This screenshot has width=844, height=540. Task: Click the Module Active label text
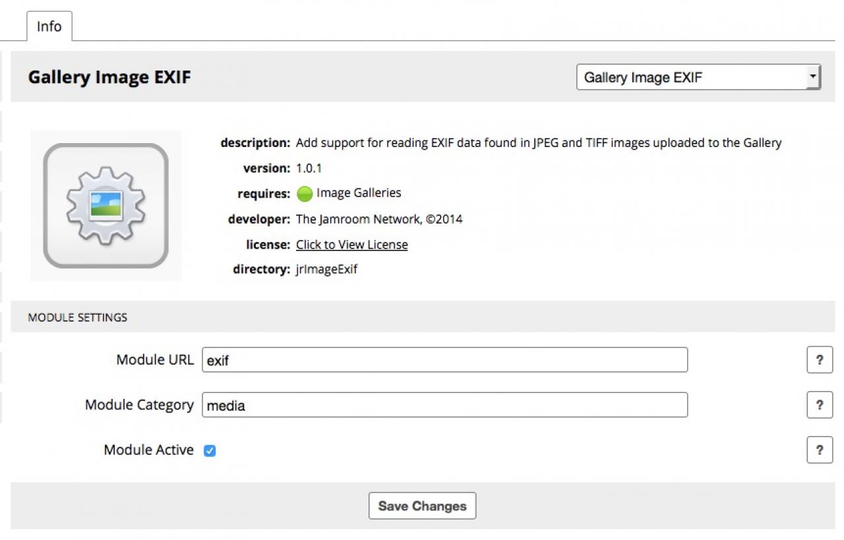[x=148, y=450]
